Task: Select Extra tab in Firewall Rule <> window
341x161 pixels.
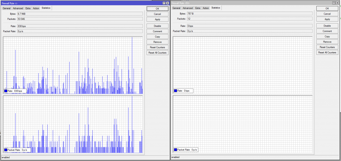Action: pos(28,8)
